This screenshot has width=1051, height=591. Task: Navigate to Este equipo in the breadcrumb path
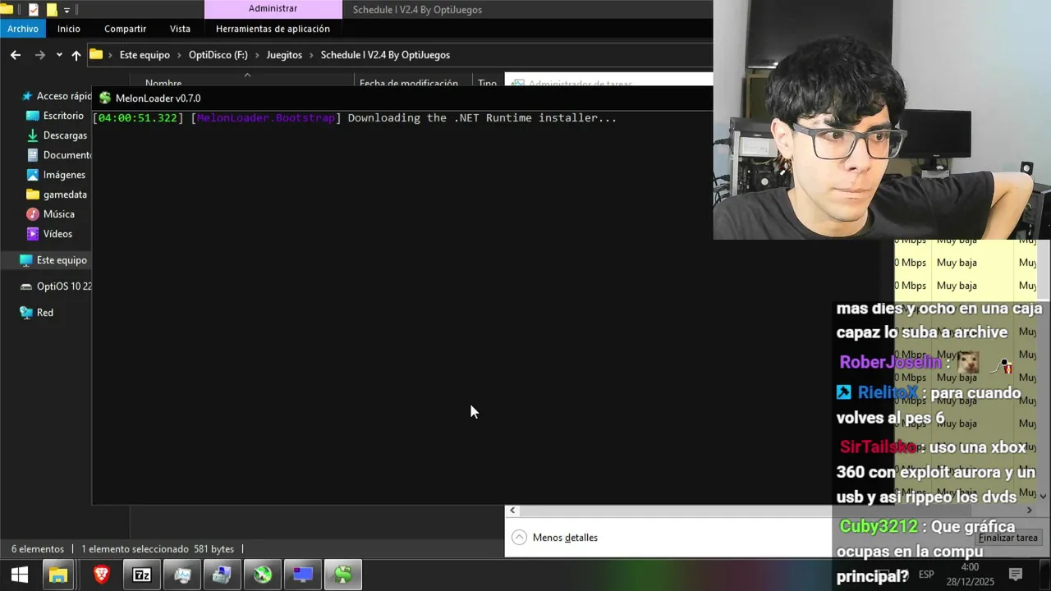coord(145,55)
